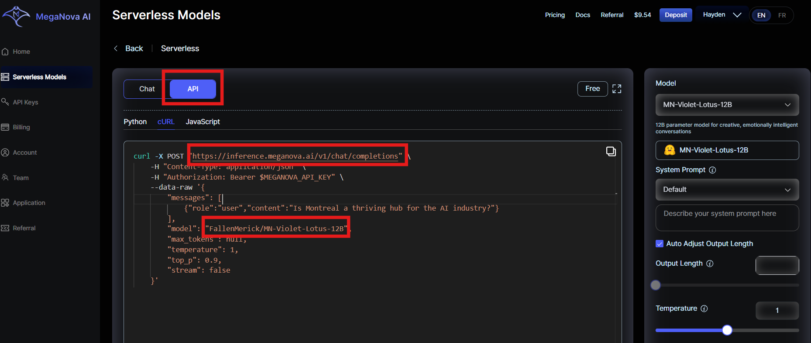Open the Hayden account menu
The image size is (811, 343).
coord(722,15)
